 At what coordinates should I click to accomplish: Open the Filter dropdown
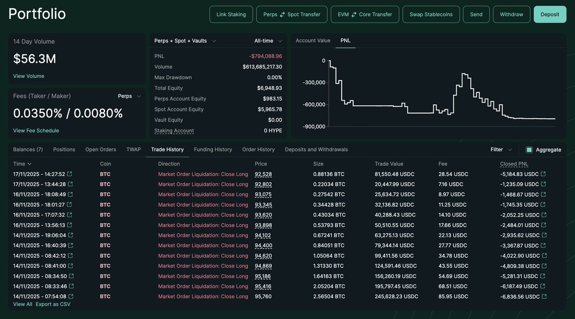pos(501,149)
